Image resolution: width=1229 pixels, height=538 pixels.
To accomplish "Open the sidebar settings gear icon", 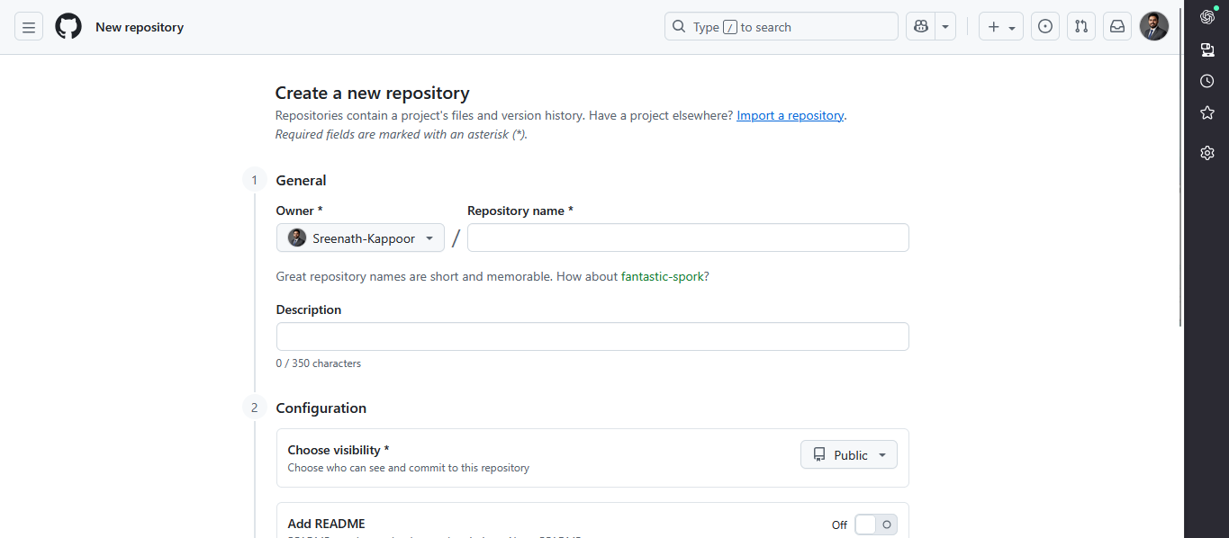I will 1207,153.
